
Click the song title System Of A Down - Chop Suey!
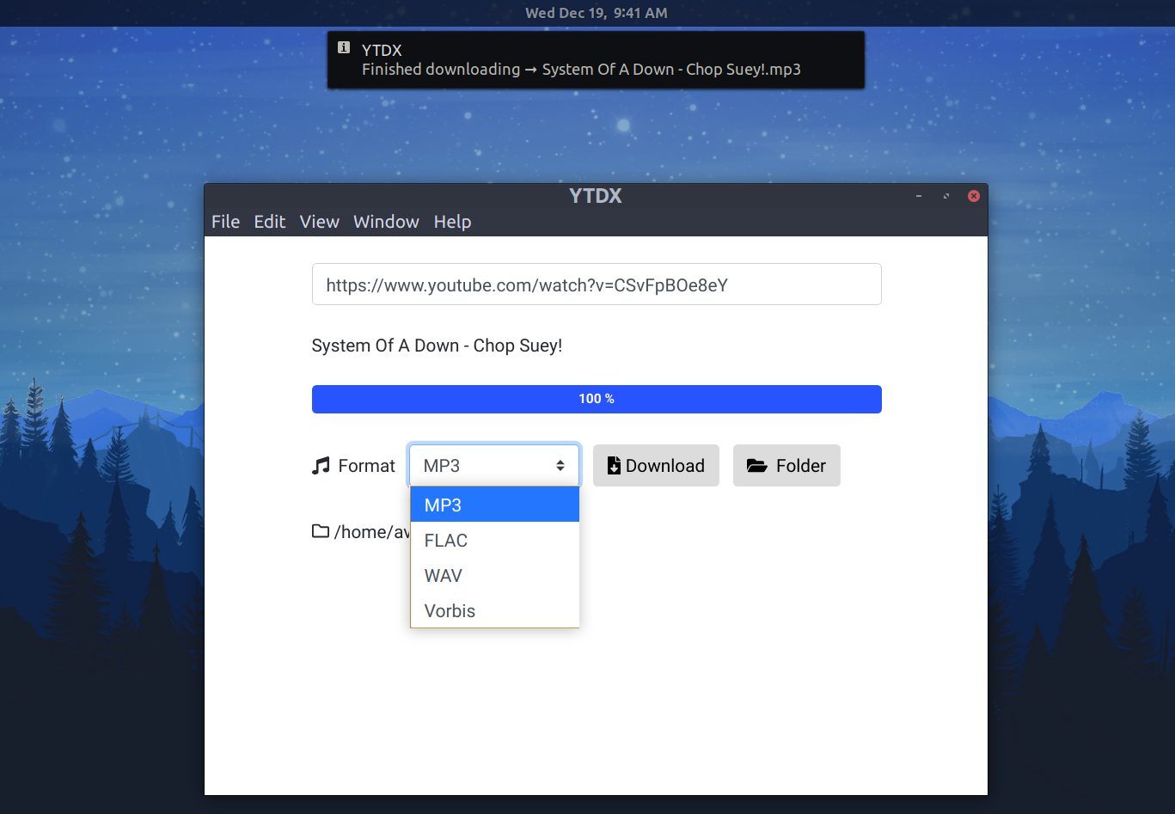point(437,346)
